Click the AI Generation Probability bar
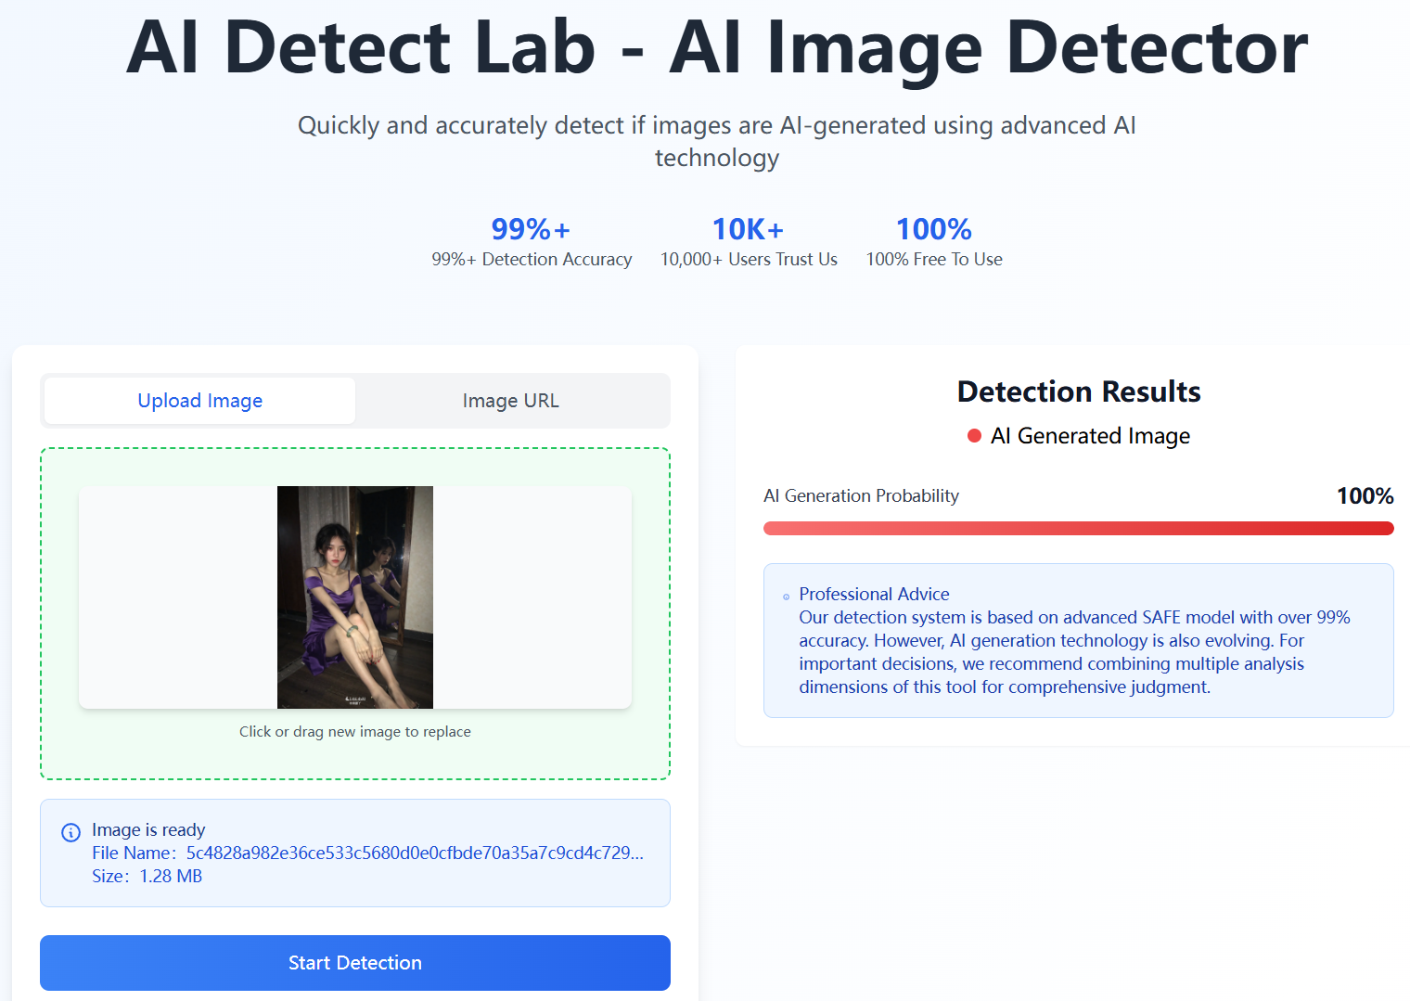 coord(1078,527)
